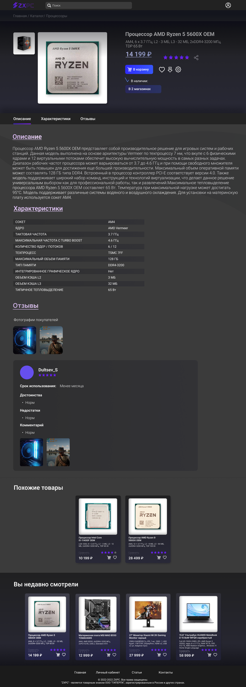Open the configurator gear icon
This screenshot has height=687, width=246.
coord(178,70)
